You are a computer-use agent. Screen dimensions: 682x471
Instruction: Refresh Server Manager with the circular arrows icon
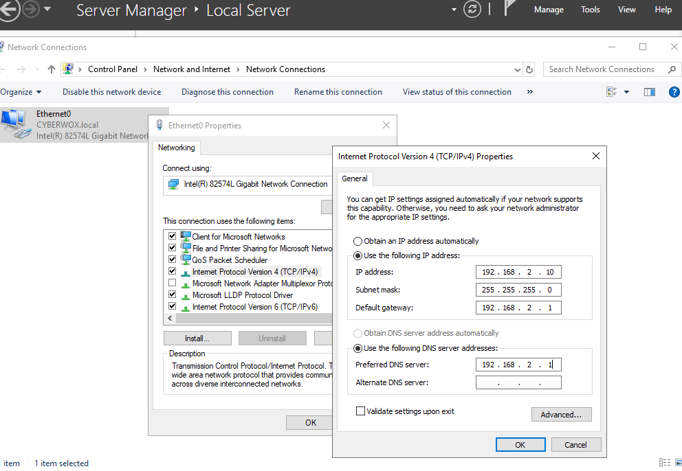pos(472,9)
